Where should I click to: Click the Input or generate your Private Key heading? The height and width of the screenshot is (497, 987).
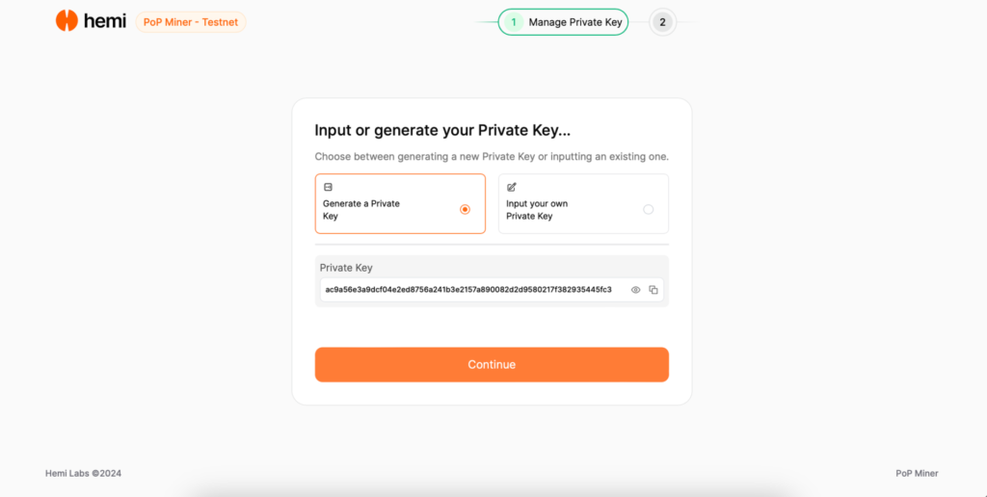click(x=442, y=131)
